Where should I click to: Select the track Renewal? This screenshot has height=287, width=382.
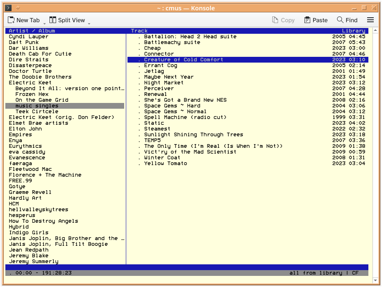248,94
